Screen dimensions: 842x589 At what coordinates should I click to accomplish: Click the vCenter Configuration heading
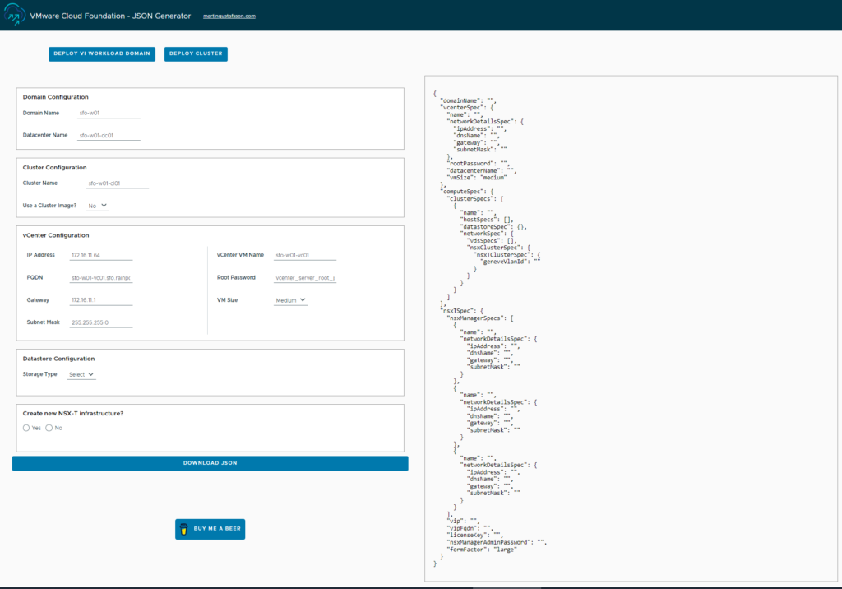point(56,235)
